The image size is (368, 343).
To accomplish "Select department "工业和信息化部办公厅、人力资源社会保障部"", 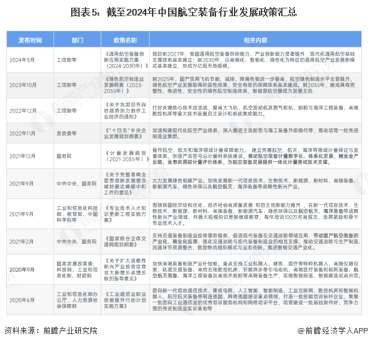I will (77, 300).
